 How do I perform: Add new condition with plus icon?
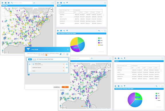(x=29, y=75)
